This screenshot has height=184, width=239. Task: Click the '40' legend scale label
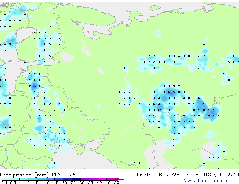pyautogui.click(x=99, y=182)
